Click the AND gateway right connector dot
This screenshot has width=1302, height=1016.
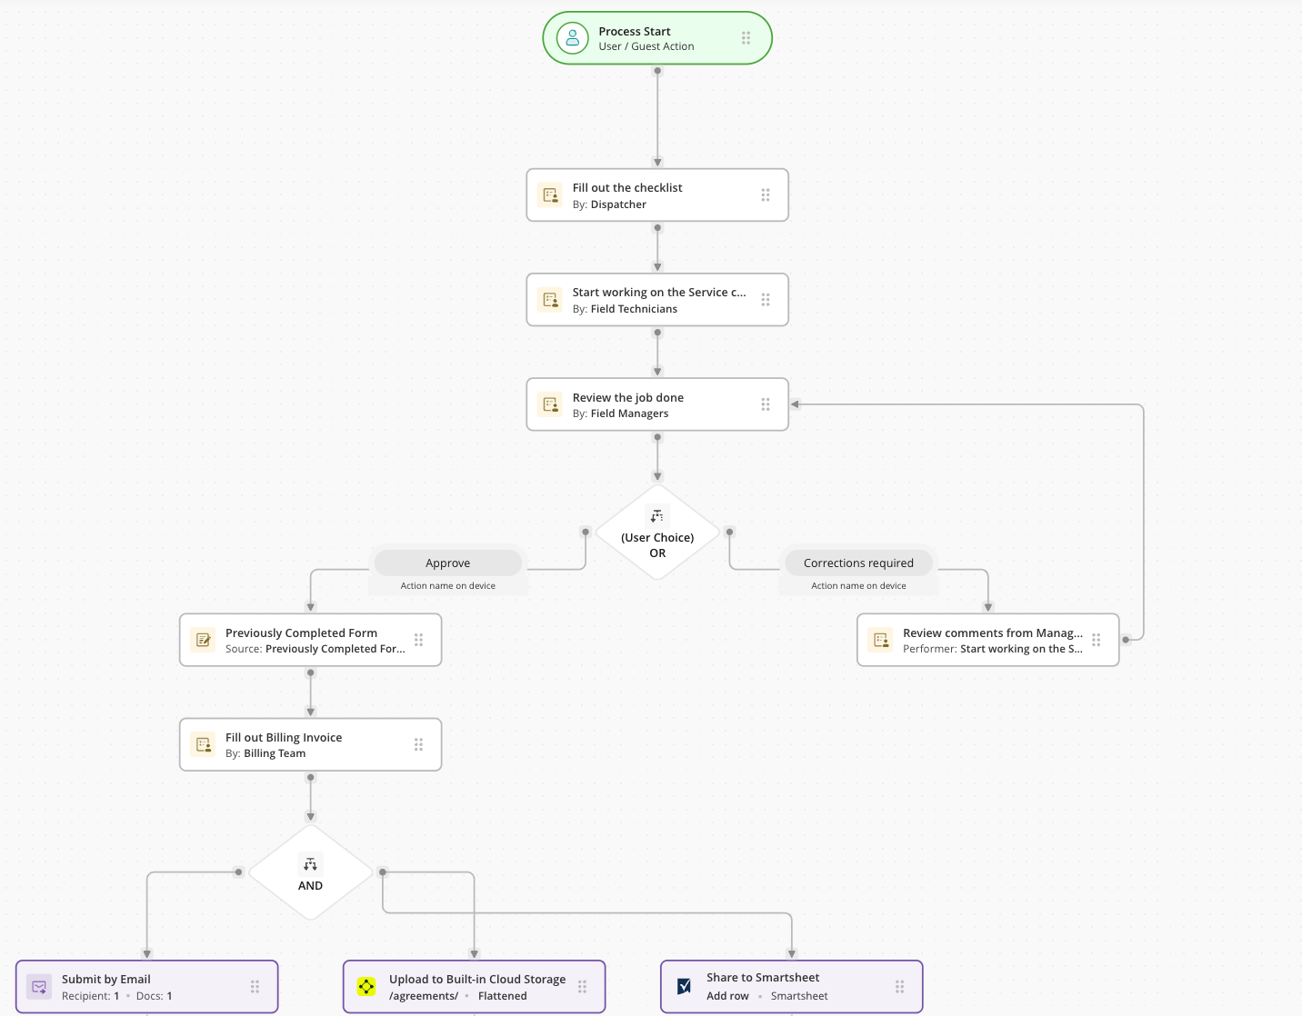click(x=383, y=872)
